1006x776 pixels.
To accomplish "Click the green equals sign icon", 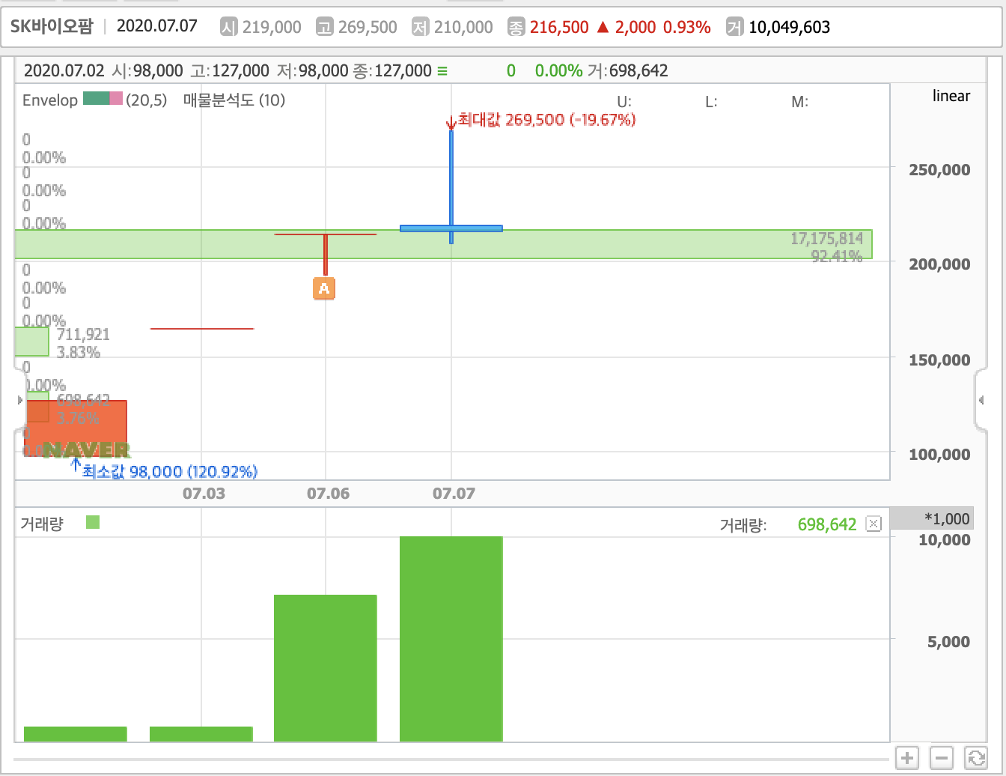I will 442,70.
